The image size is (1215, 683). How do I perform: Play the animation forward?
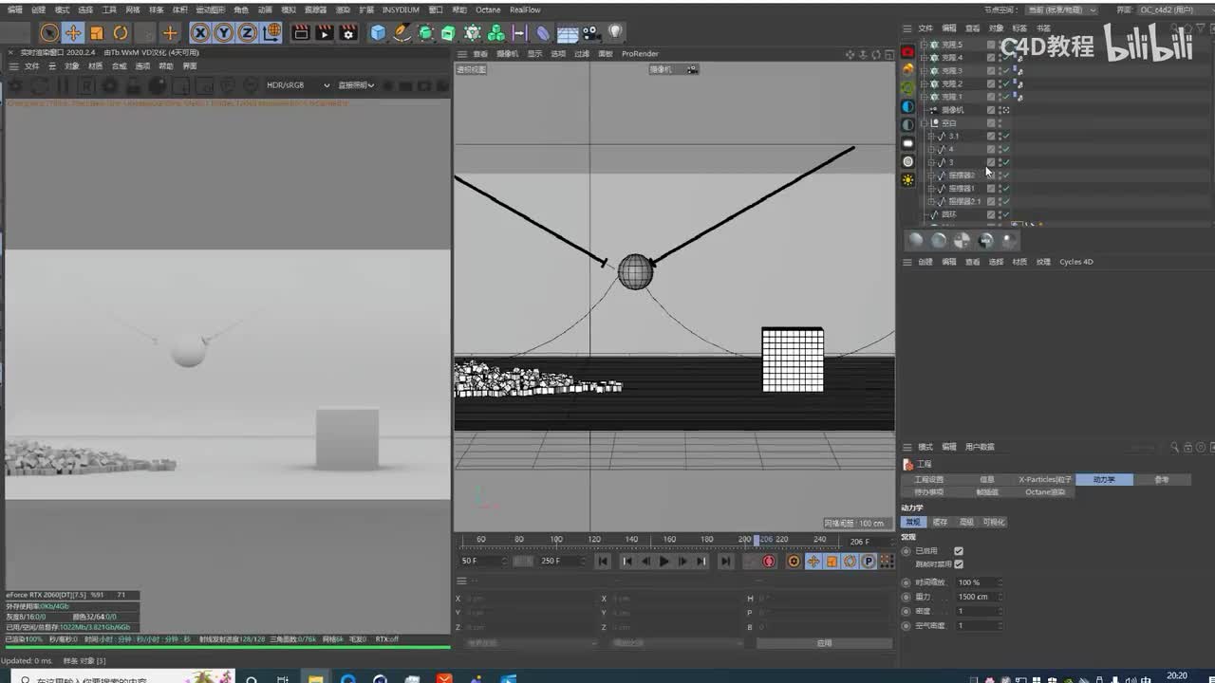pyautogui.click(x=664, y=562)
